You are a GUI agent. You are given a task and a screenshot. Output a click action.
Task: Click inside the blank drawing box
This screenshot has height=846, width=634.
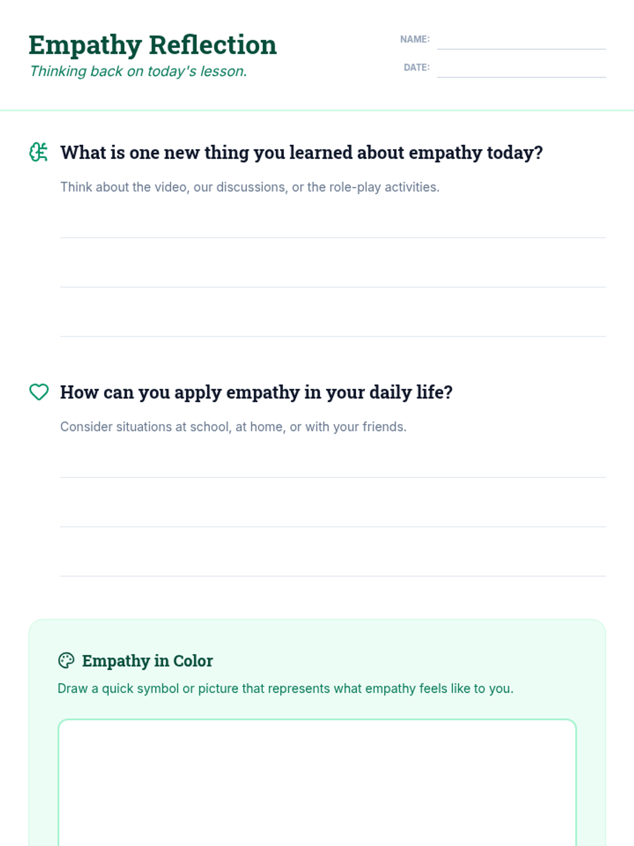[317, 783]
